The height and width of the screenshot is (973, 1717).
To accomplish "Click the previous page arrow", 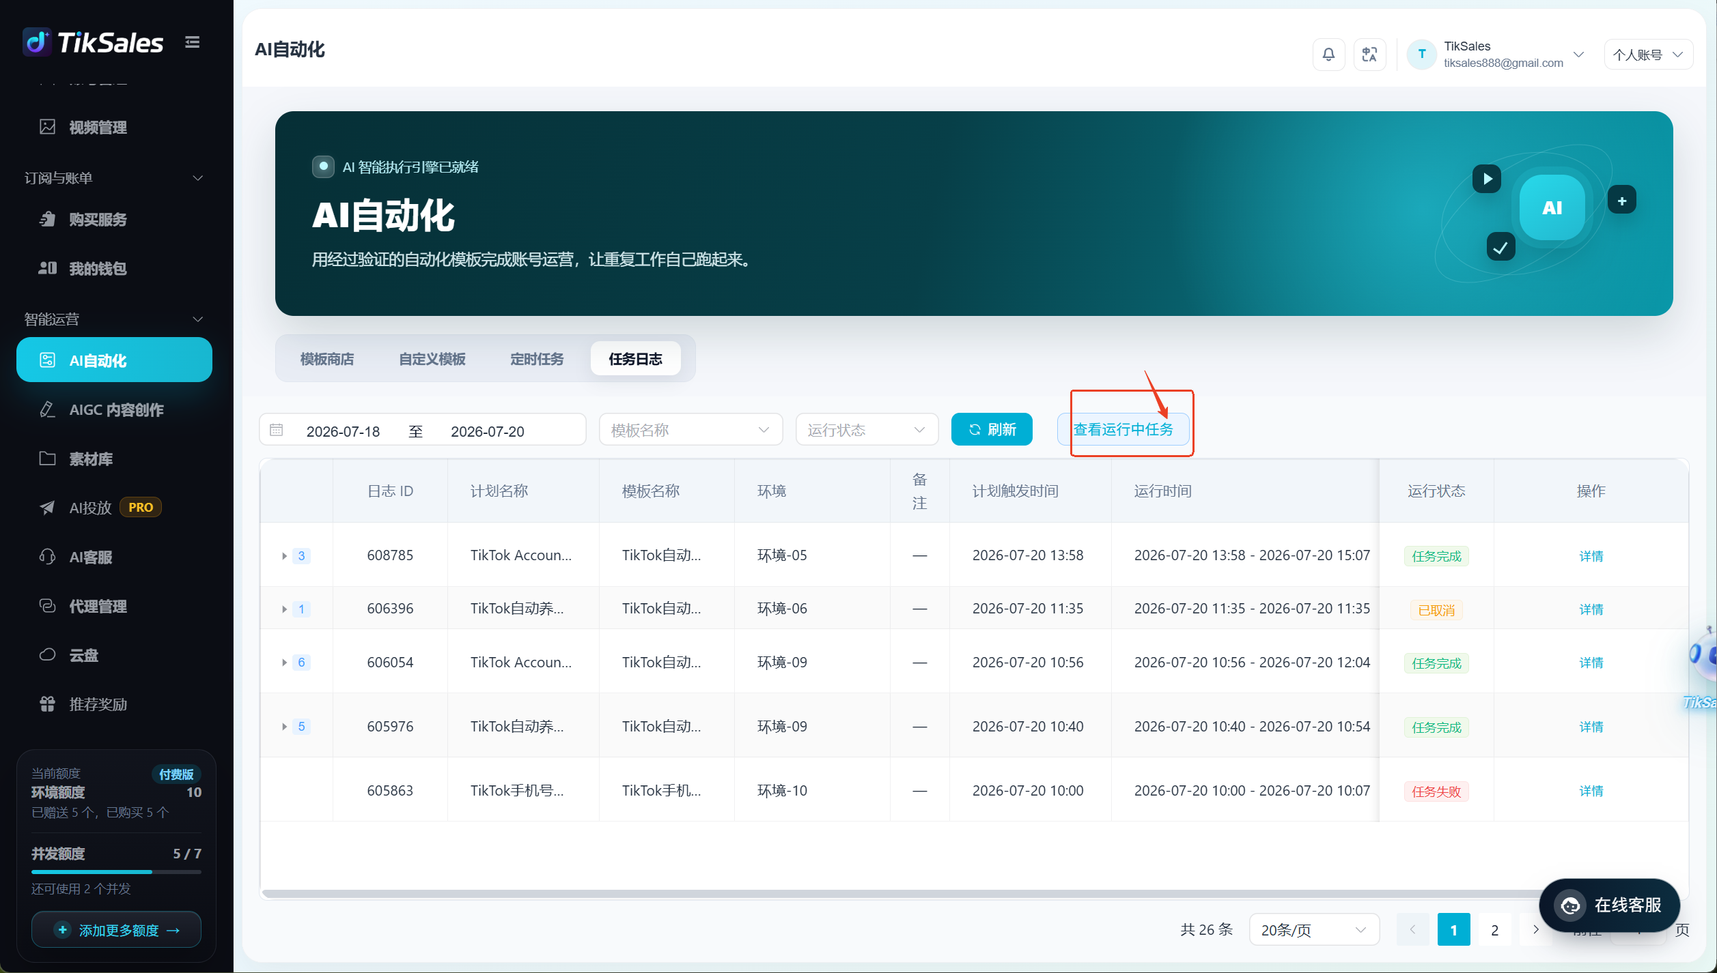I will coord(1412,930).
